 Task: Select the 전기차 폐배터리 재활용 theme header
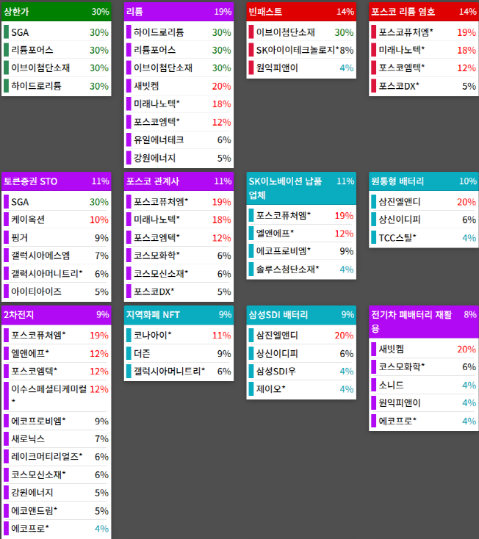click(x=424, y=322)
